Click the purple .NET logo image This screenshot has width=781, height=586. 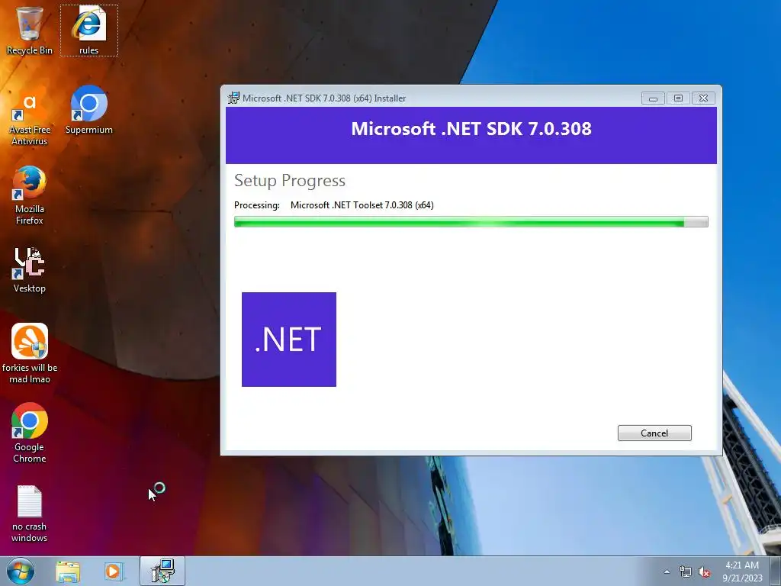tap(289, 340)
